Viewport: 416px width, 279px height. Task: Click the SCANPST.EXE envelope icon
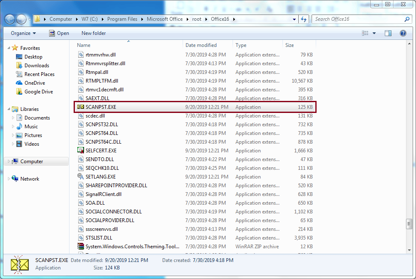[x=81, y=107]
